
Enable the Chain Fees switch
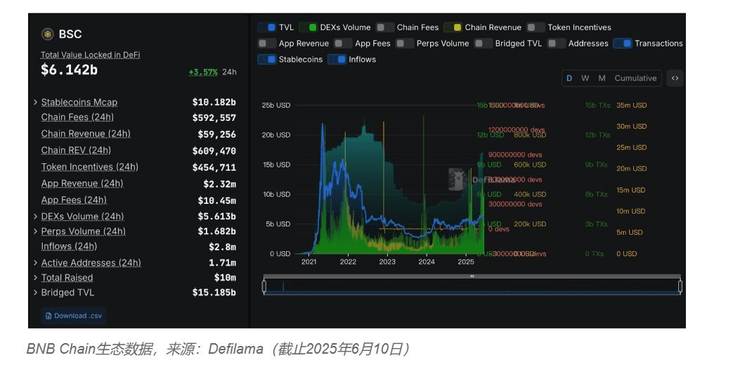tap(384, 27)
